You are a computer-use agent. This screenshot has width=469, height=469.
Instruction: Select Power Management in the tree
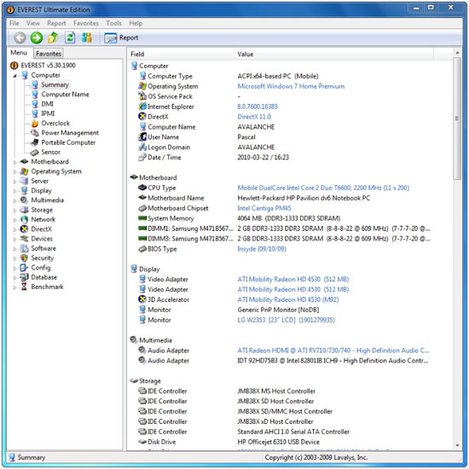pyautogui.click(x=70, y=133)
